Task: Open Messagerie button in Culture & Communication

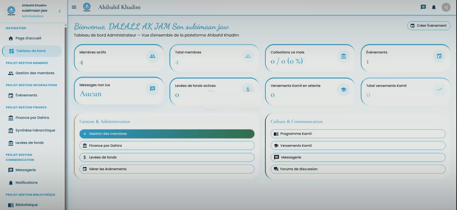Action: [358, 157]
